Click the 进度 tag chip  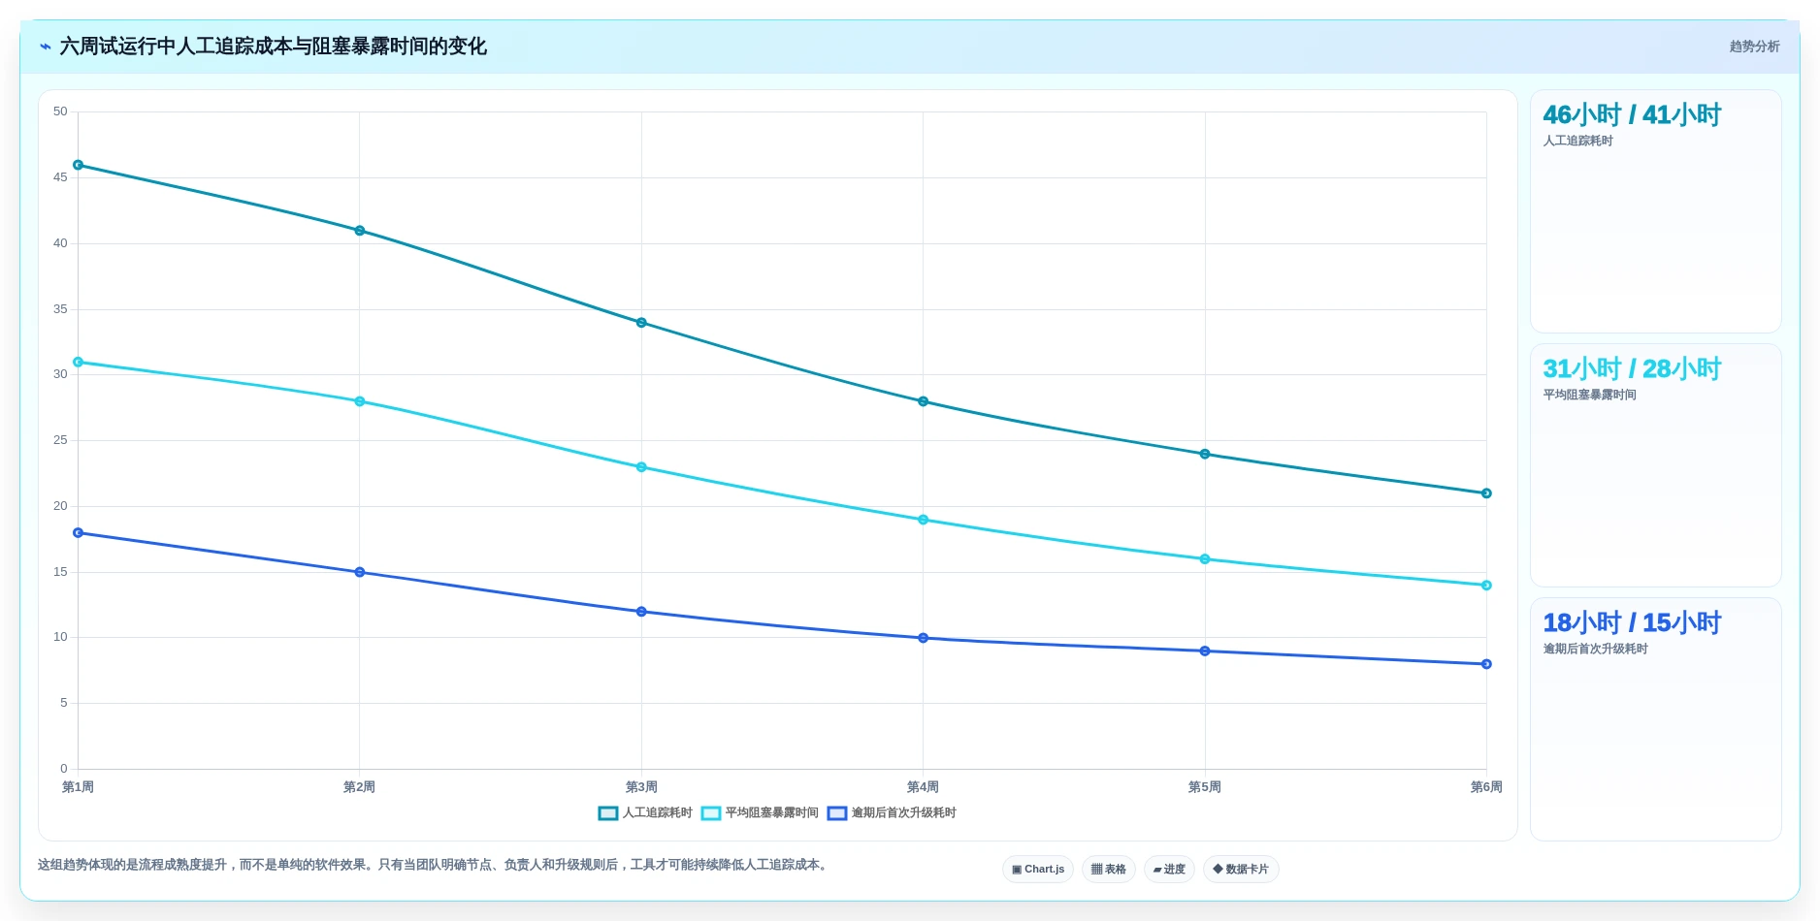(x=1169, y=870)
